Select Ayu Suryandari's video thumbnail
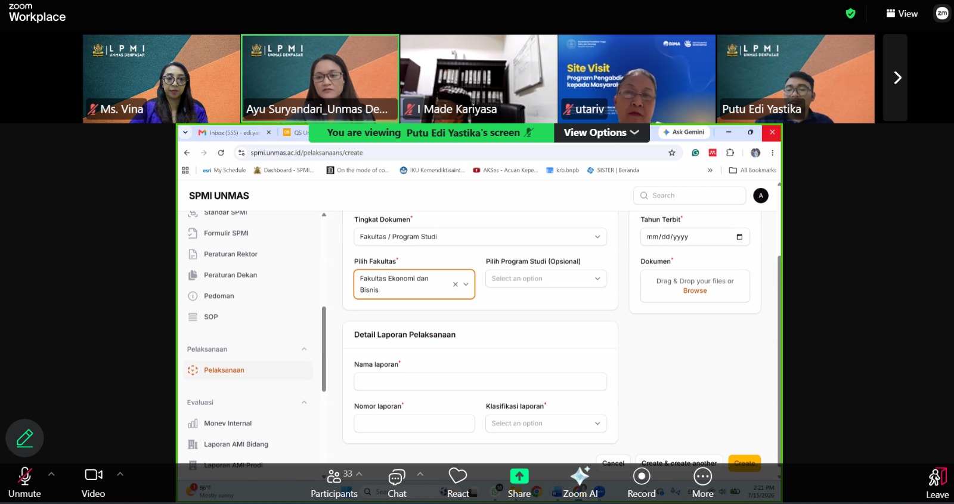This screenshot has height=504, width=954. click(x=320, y=78)
